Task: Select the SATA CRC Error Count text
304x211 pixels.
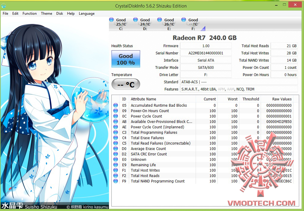Action: click(x=149, y=154)
